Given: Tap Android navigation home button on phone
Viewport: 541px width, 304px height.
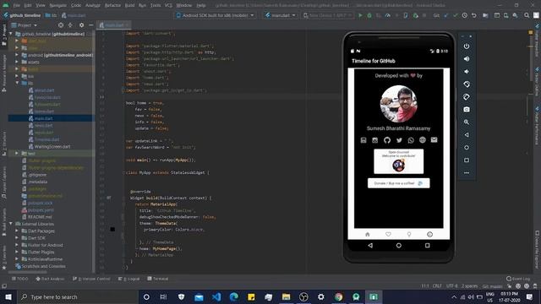Looking at the screenshot, I should tap(398, 246).
